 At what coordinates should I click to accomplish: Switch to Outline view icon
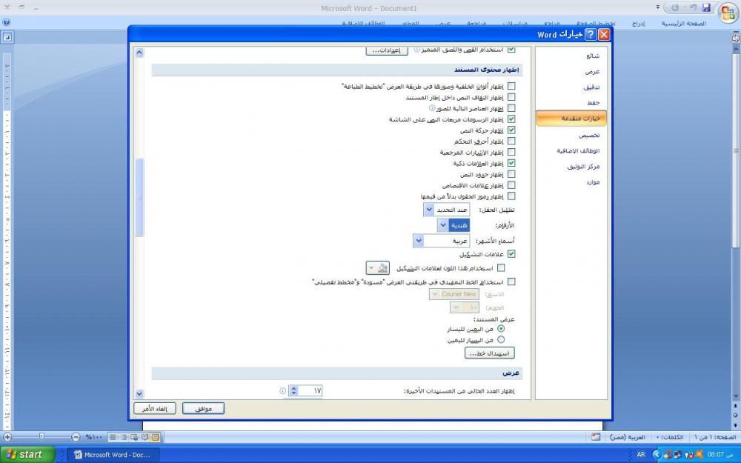[x=123, y=437]
